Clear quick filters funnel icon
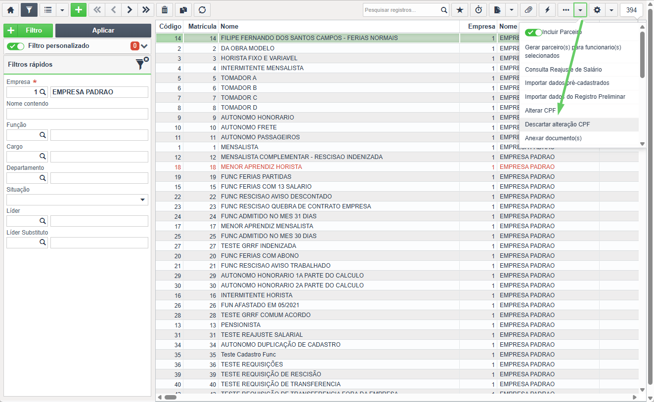 coord(142,64)
